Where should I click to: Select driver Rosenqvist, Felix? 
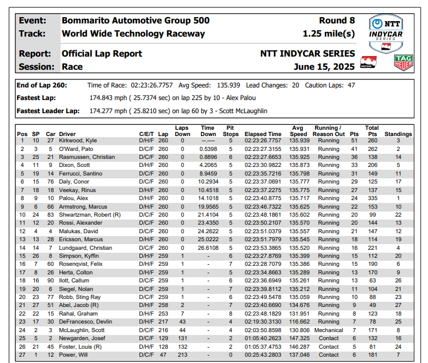click(81, 264)
